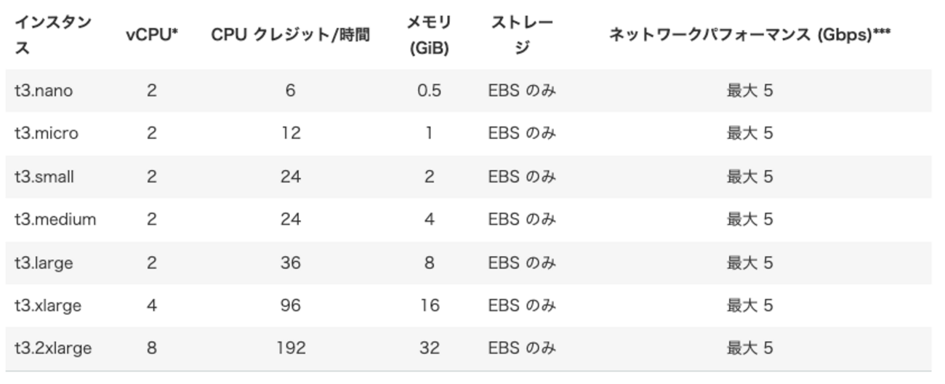This screenshot has width=945, height=384.
Task: Select the 0.5 GiB memory value
Action: (429, 91)
